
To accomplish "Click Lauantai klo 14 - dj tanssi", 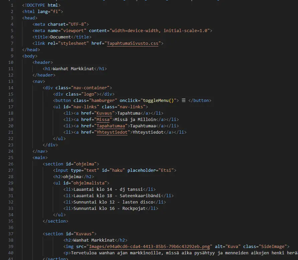I will tap(108, 189).
